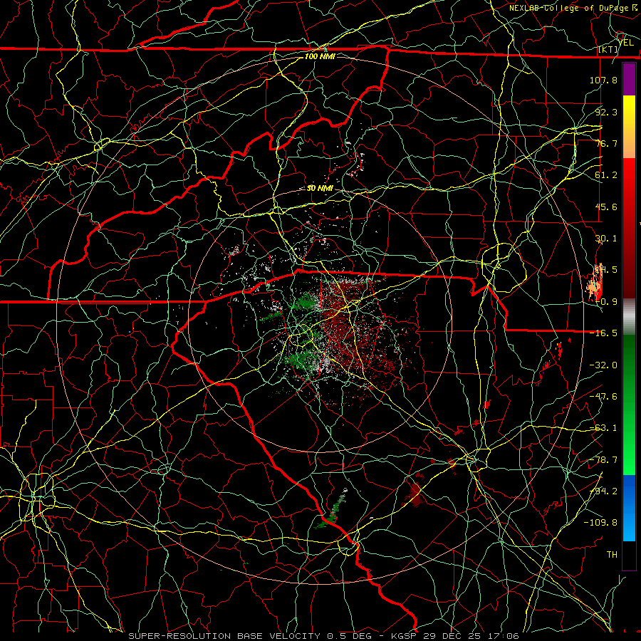The image size is (641, 641).
Task: Click the blue color bar segment
Action: coord(629,508)
